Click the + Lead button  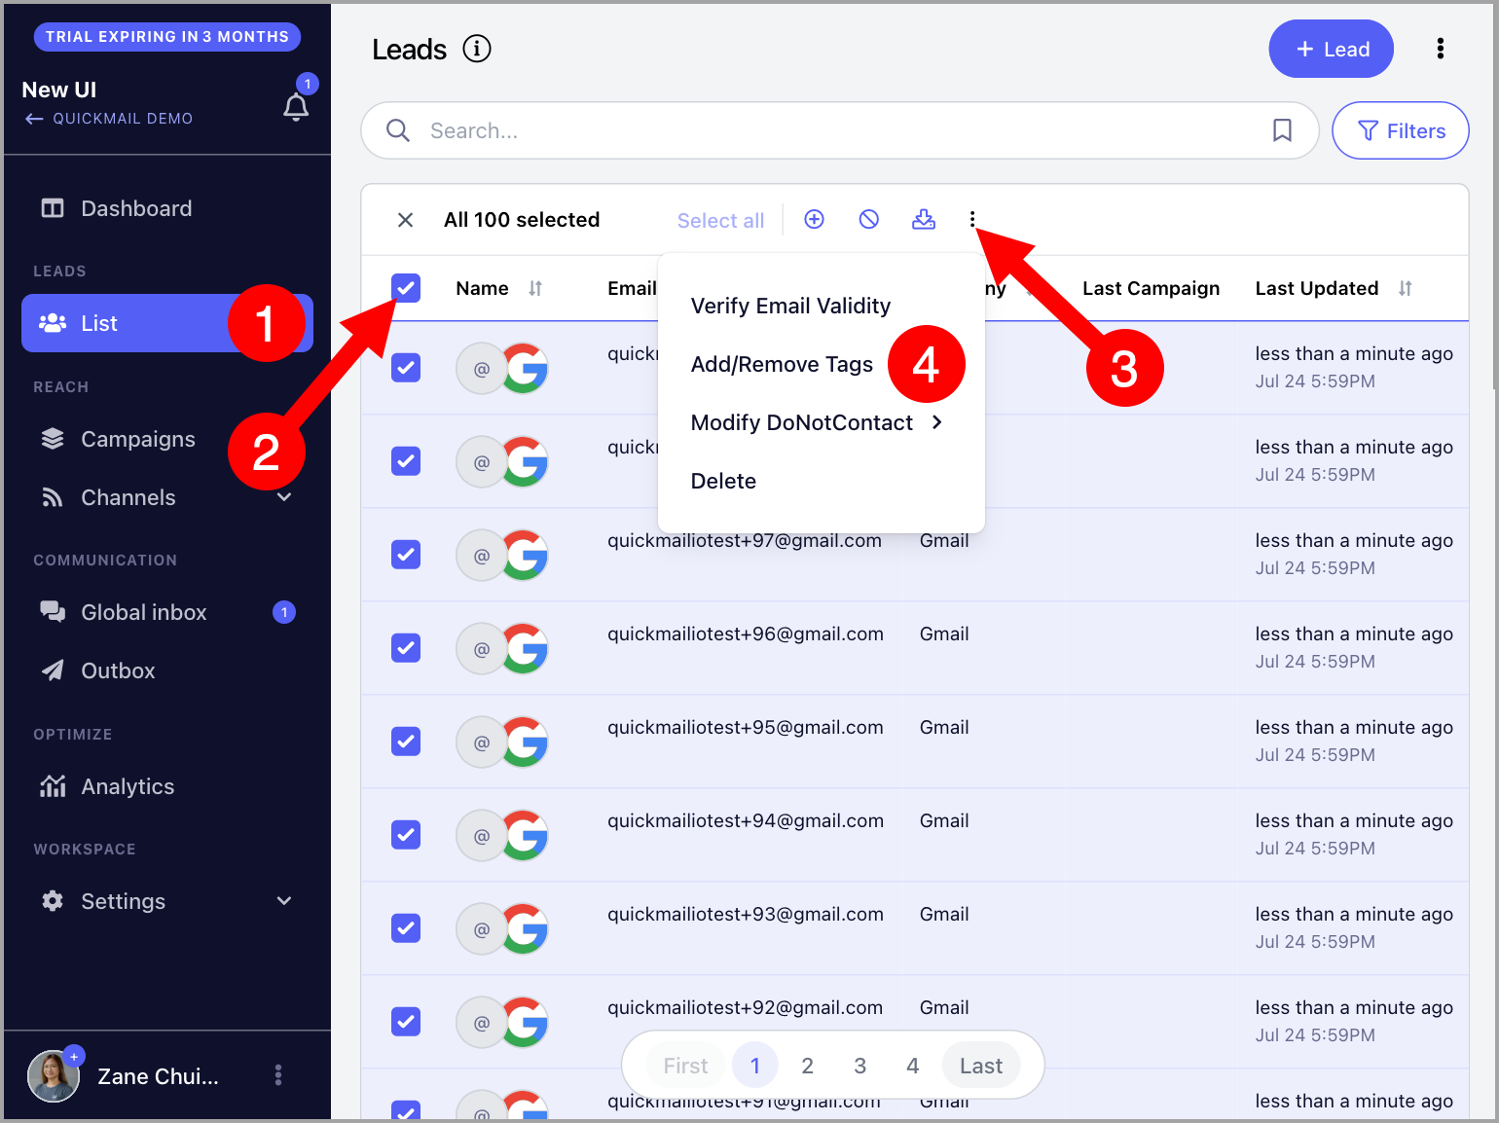tap(1332, 49)
